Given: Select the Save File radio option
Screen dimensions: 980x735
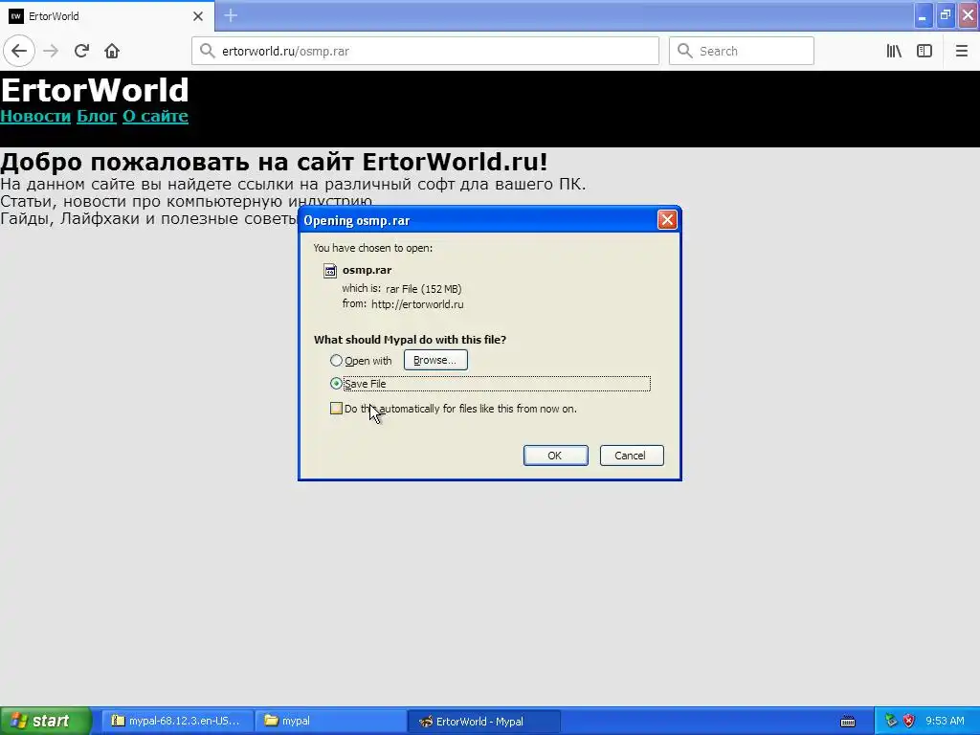Looking at the screenshot, I should (x=336, y=383).
